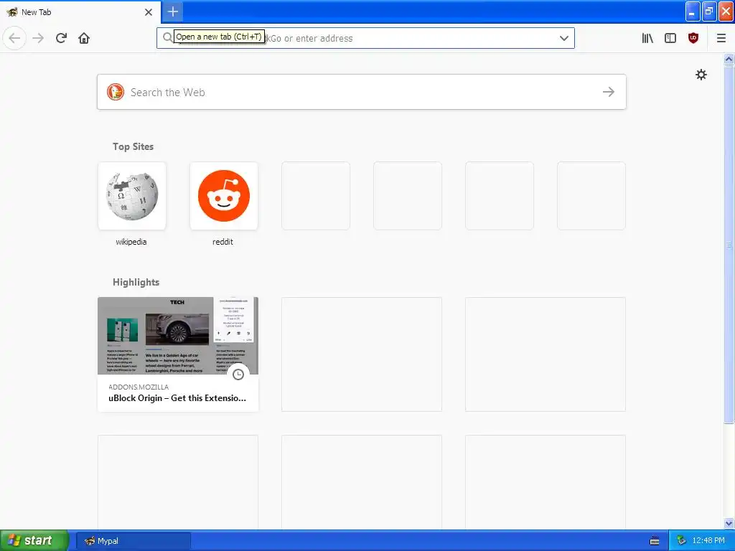Click the network tray icon near clock

(681, 541)
